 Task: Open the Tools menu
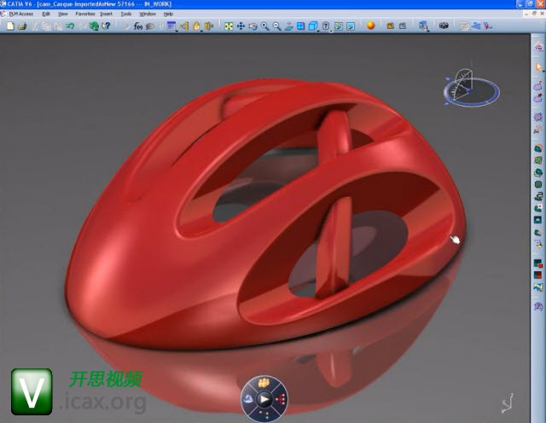click(126, 14)
